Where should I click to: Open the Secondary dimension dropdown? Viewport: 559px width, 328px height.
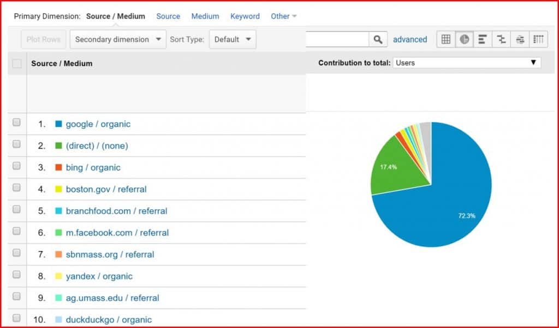coord(117,39)
